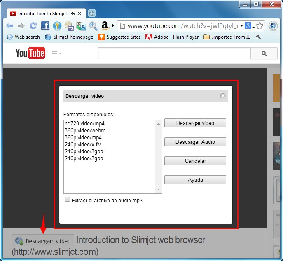Click the Facebook toolbar icon
The image size is (283, 261).
45,26
